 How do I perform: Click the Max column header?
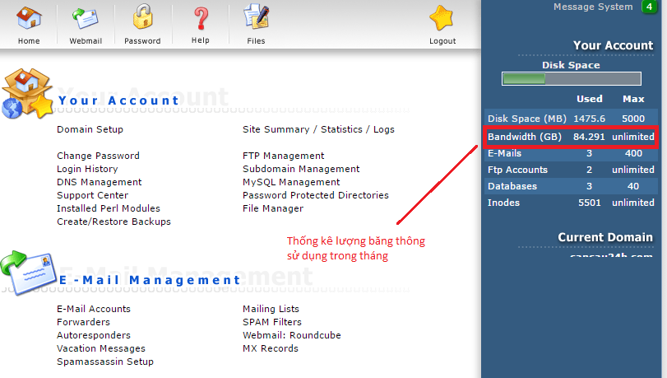coord(633,99)
